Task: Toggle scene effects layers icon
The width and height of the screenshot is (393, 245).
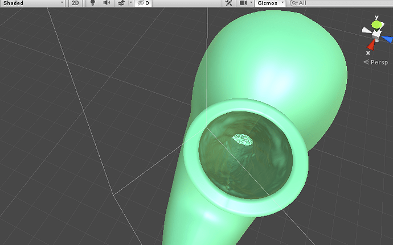Action: point(121,3)
